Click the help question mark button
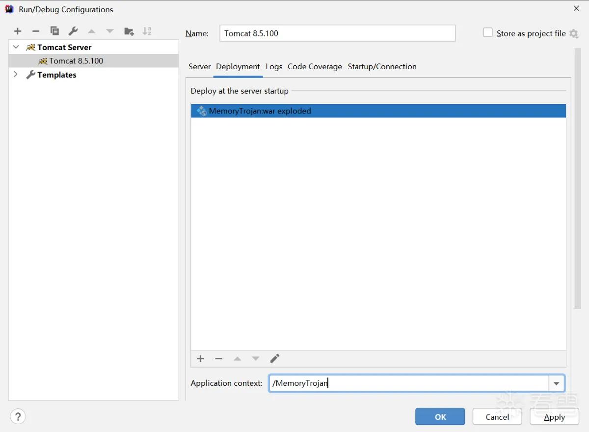Viewport: 589px width, 432px height. point(18,417)
